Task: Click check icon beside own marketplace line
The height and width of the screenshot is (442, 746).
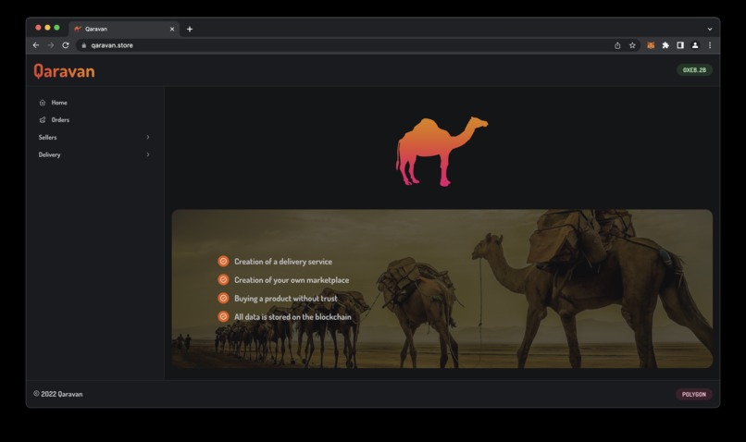Action: point(223,280)
